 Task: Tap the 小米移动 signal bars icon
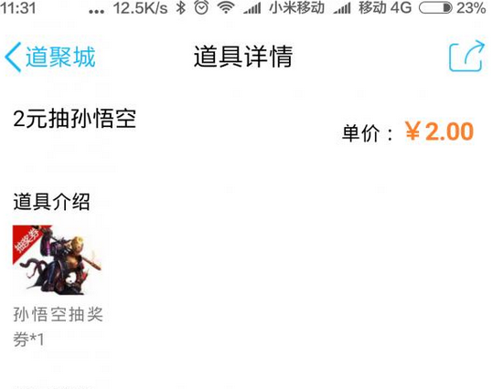click(x=252, y=8)
